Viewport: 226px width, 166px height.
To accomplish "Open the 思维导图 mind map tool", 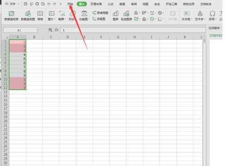I will tap(100, 13).
